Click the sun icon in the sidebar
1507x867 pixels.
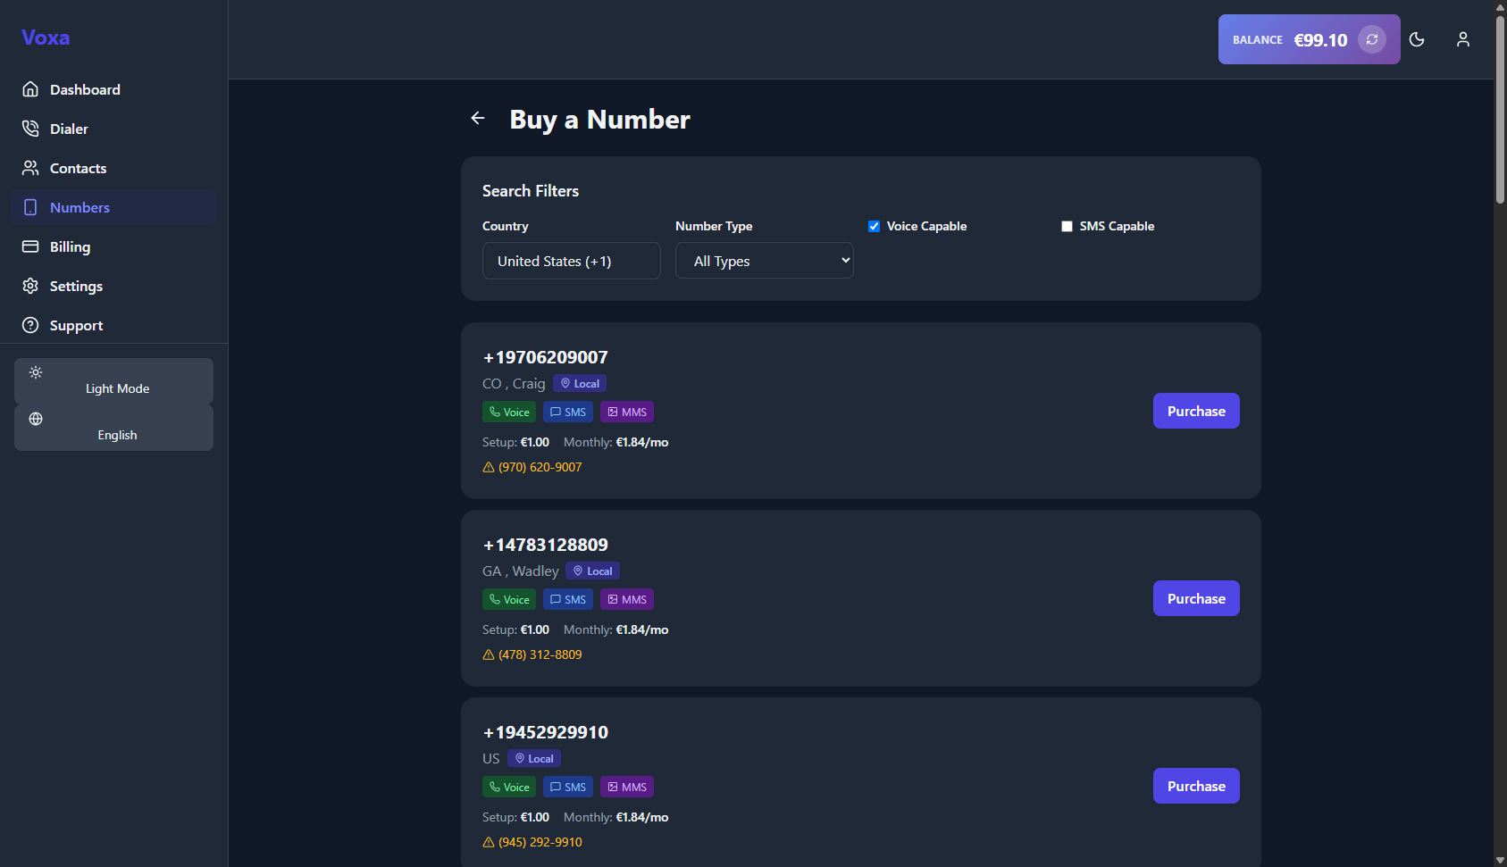36,372
